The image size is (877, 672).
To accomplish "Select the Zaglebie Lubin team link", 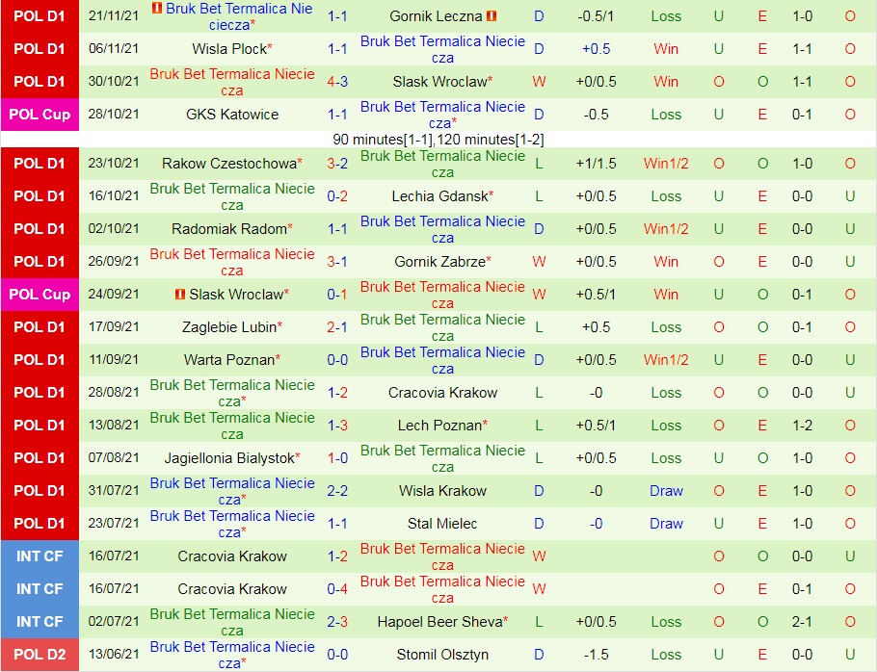I will point(228,327).
